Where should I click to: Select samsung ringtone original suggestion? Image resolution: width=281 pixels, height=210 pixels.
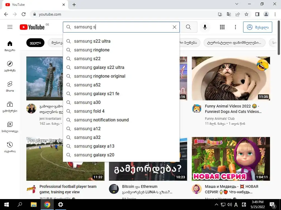(121, 76)
